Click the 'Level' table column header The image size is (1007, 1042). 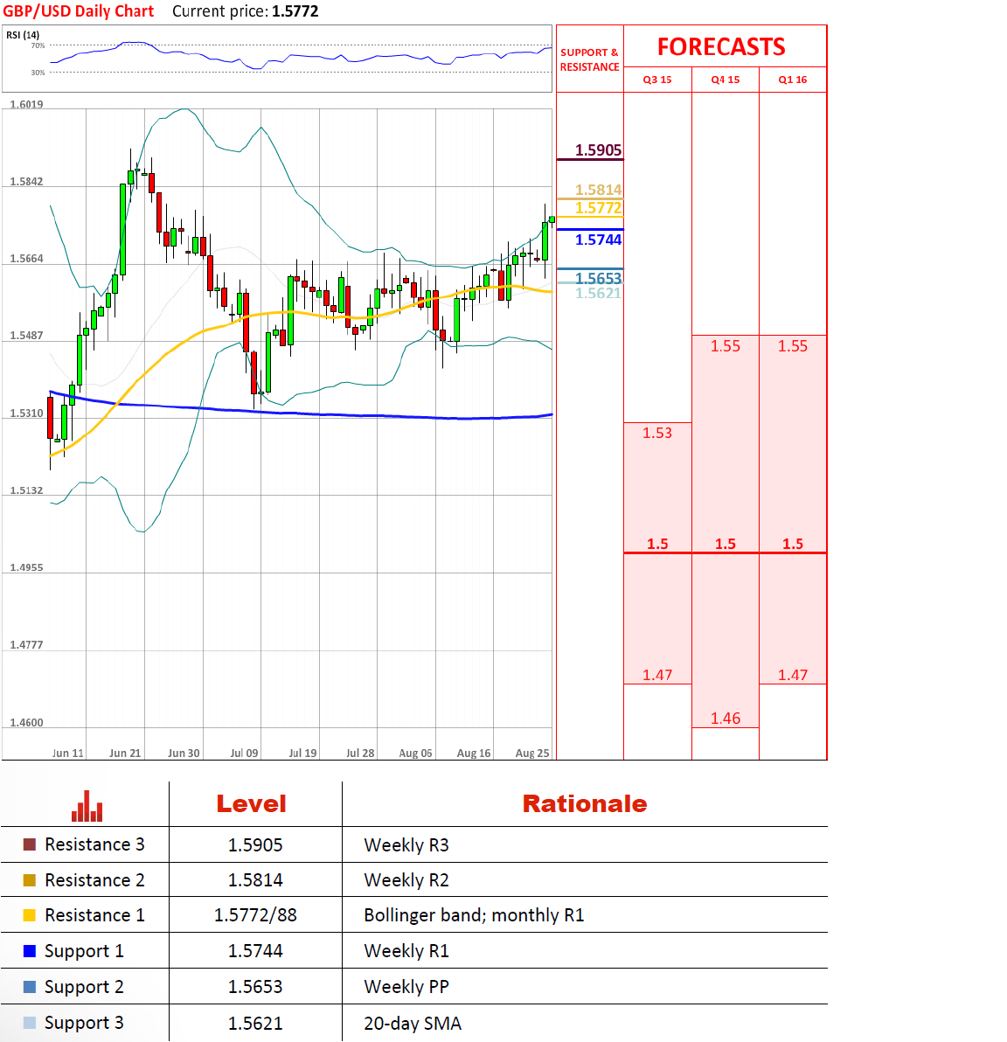251,804
